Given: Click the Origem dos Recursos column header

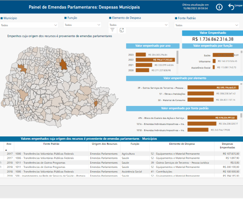Looking at the screenshot, I should coord(104,144).
